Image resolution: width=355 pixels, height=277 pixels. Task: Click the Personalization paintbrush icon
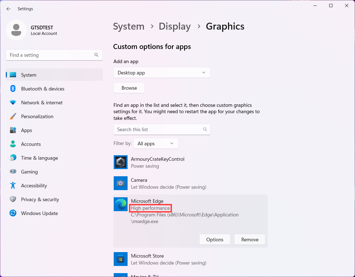[13, 117]
